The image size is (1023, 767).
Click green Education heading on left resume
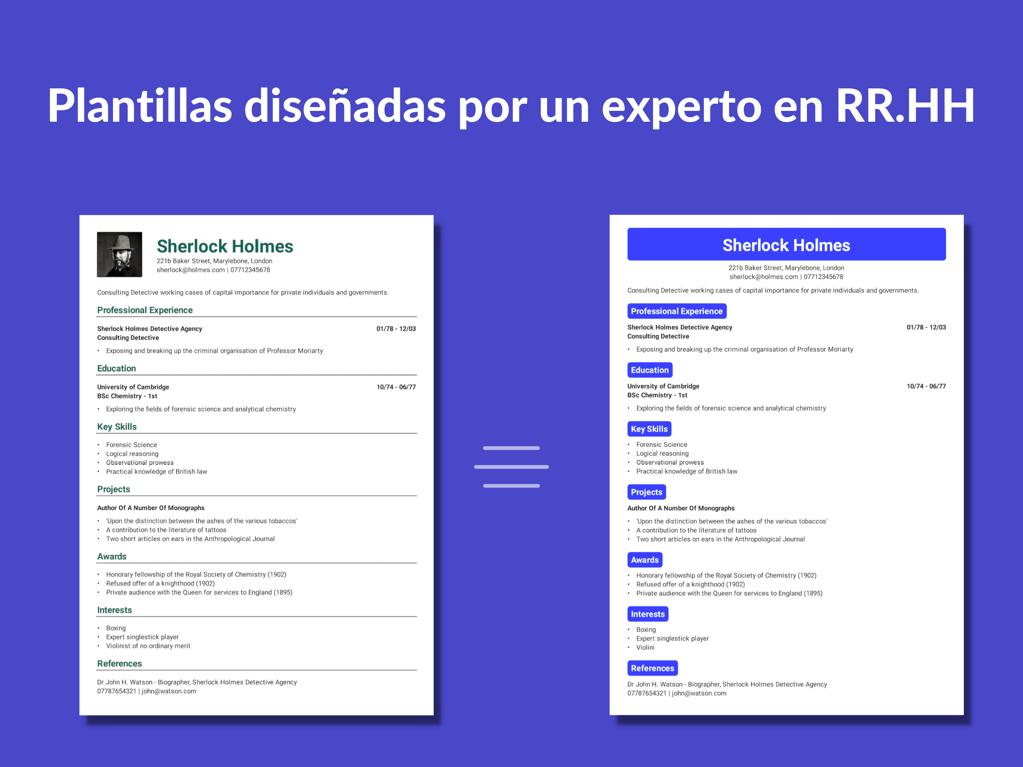(116, 368)
